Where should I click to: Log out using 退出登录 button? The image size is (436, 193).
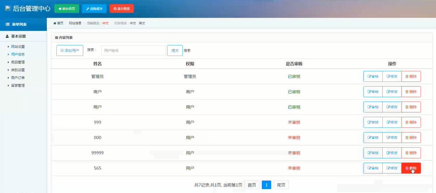[x=122, y=8]
